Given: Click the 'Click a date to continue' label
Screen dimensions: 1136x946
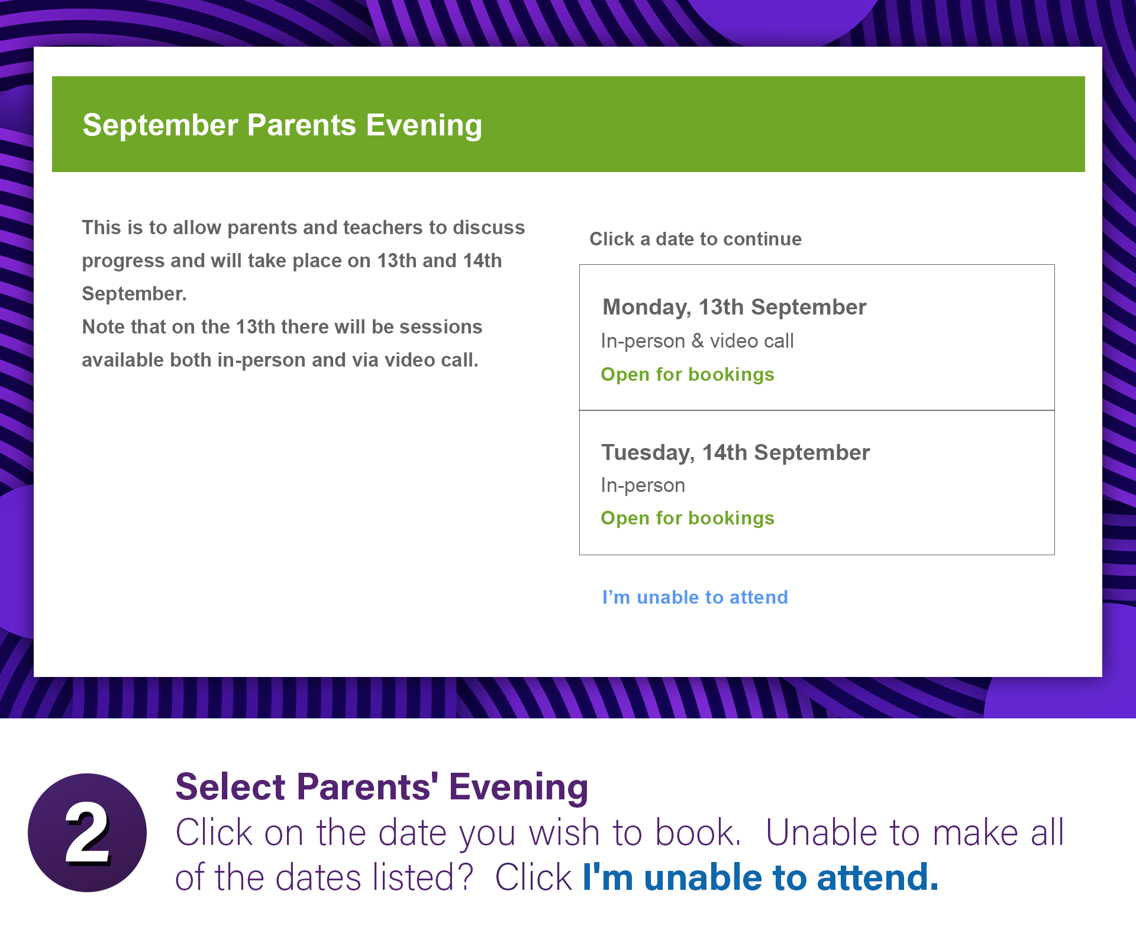Looking at the screenshot, I should point(695,239).
